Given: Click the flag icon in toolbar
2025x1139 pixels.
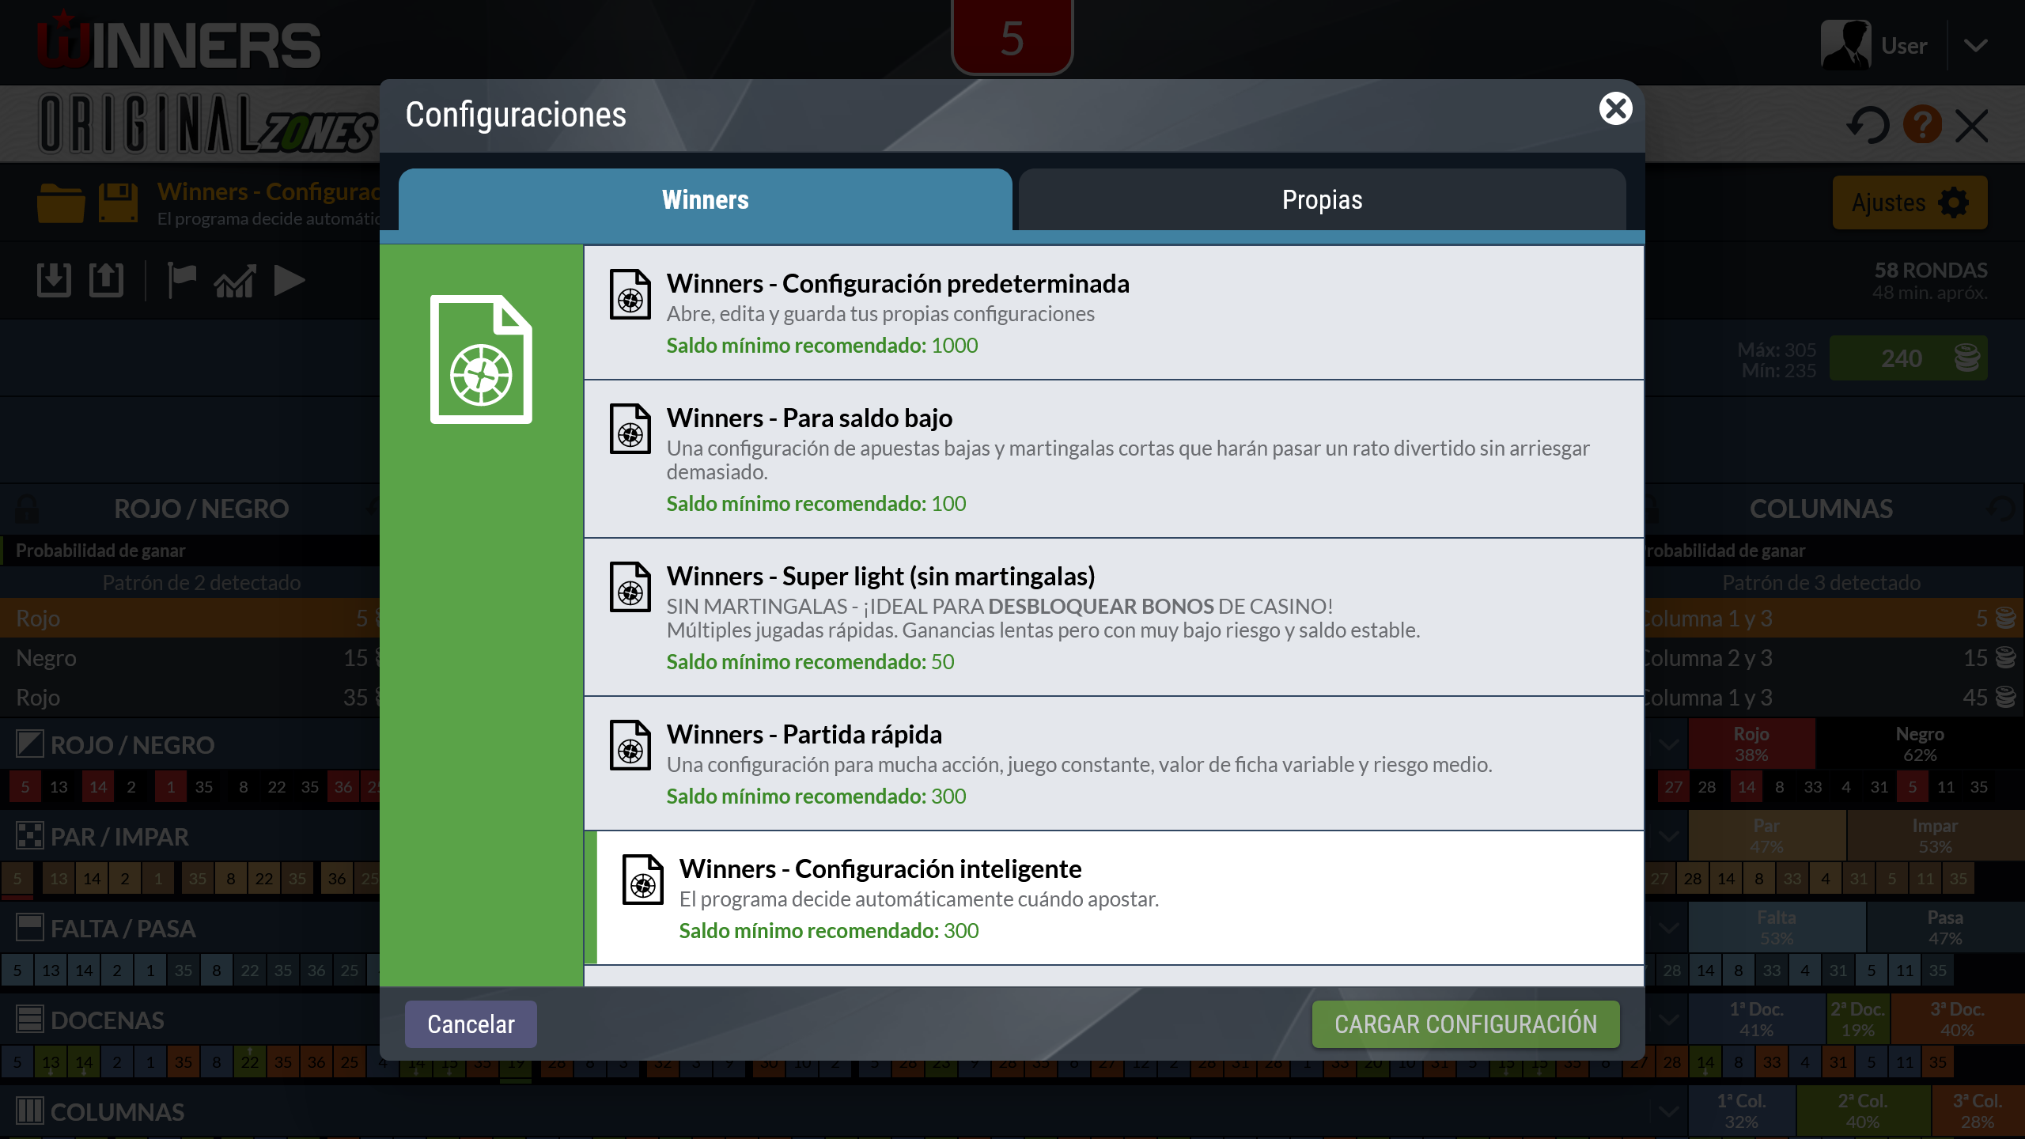Looking at the screenshot, I should pos(181,280).
